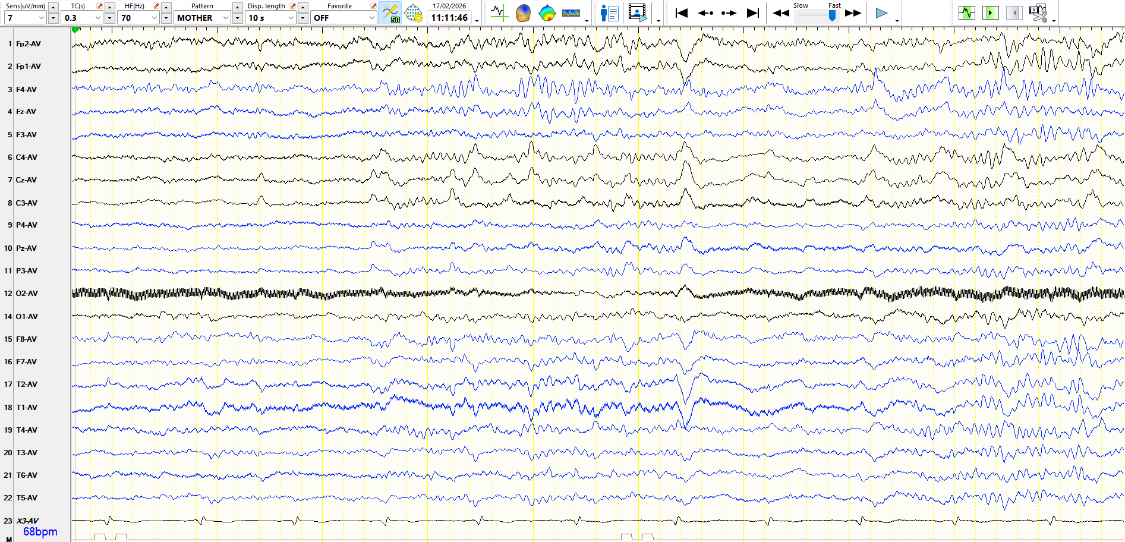Open the spectrogram density display icon
This screenshot has width=1125, height=542.
[571, 13]
